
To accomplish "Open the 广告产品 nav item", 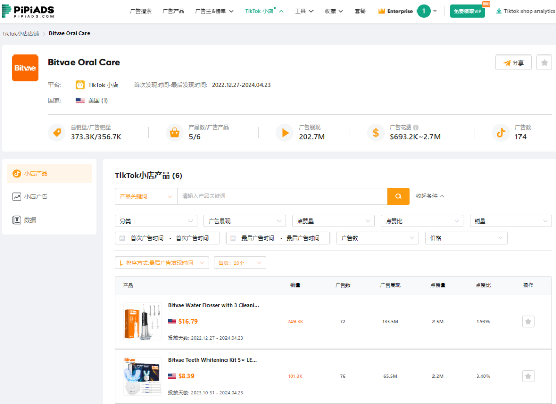I will (x=173, y=11).
